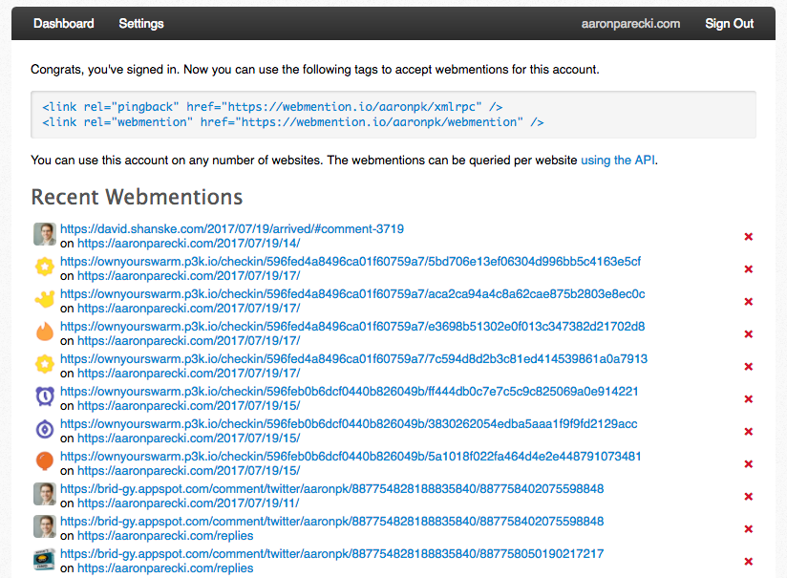
Task: Open the david.shanske.com arrived comment link
Action: click(x=232, y=229)
